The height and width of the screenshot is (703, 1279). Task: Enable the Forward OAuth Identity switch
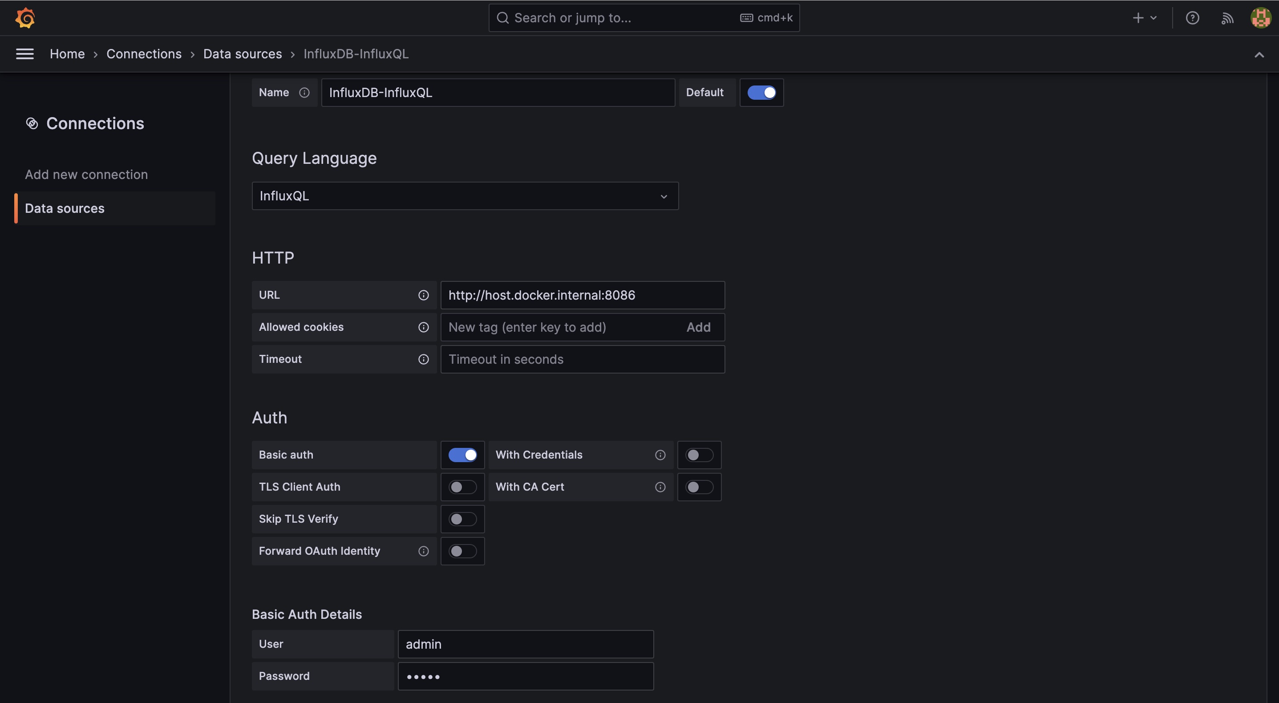(462, 551)
